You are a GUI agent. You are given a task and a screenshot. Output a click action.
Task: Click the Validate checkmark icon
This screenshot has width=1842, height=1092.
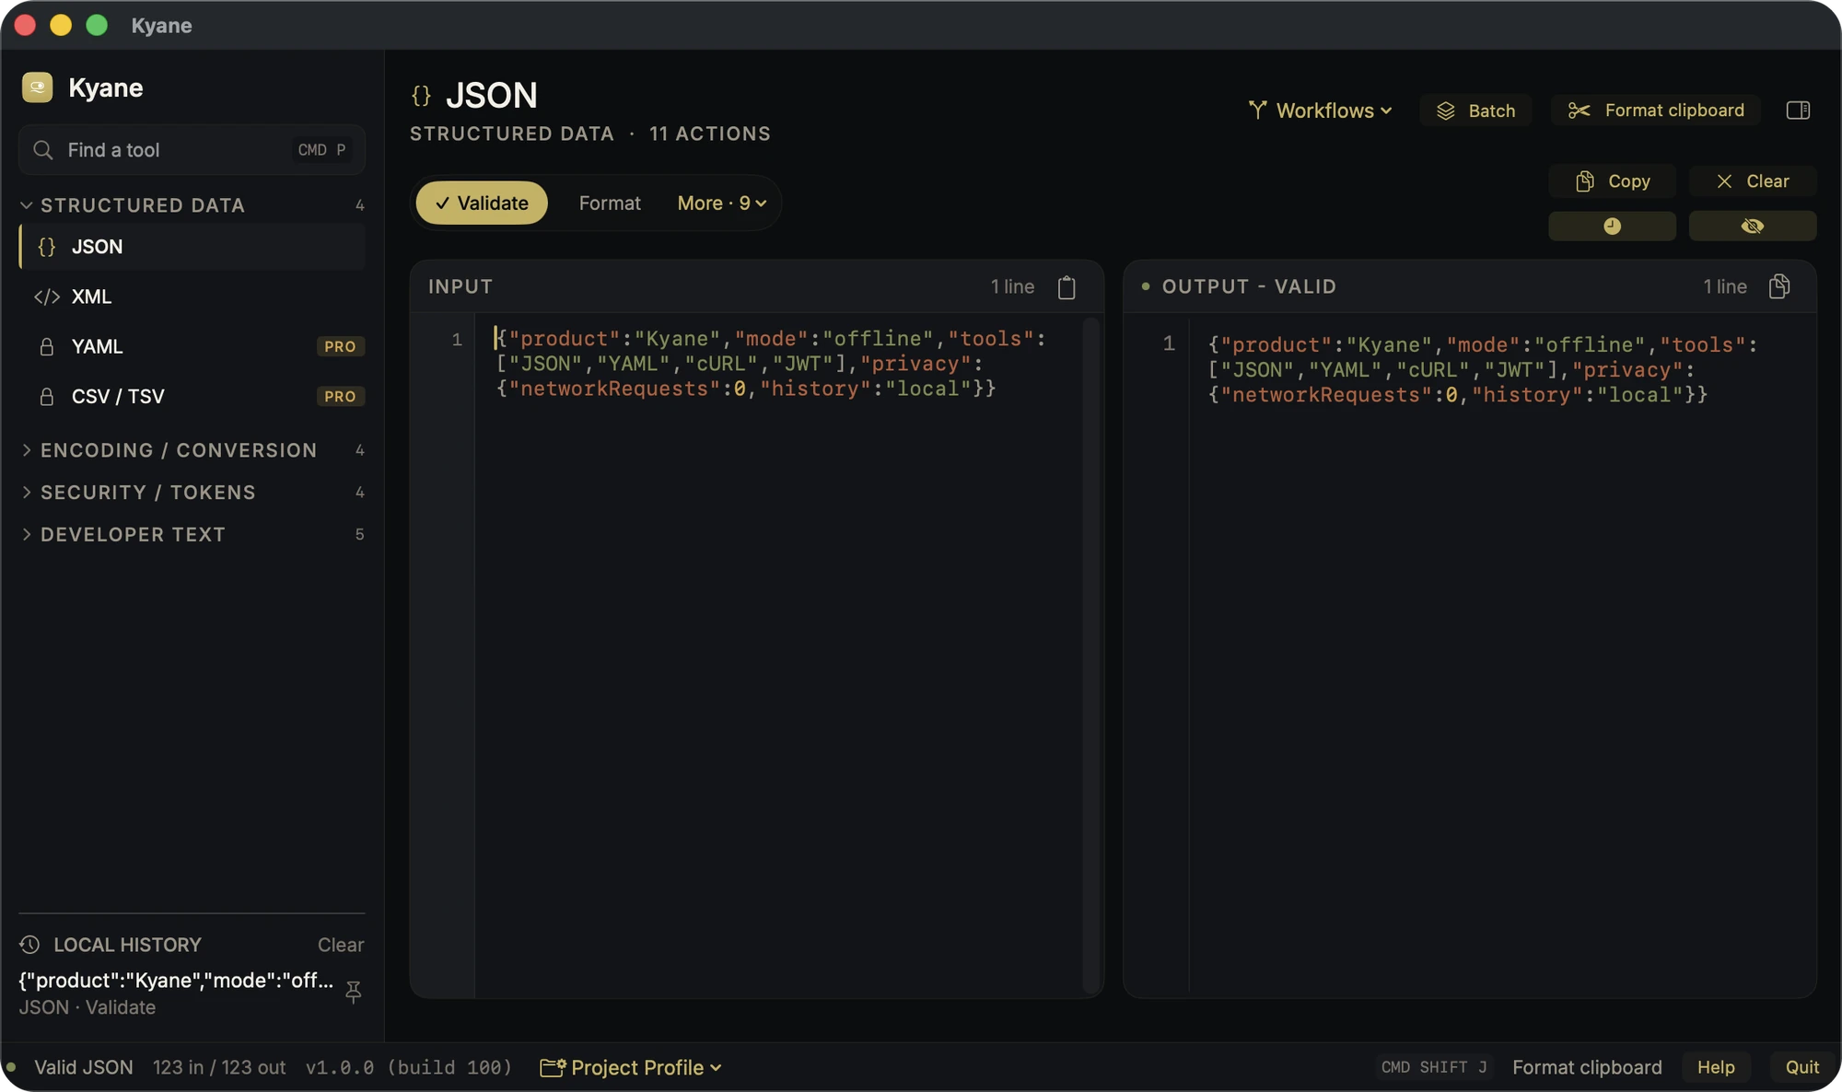(x=442, y=203)
